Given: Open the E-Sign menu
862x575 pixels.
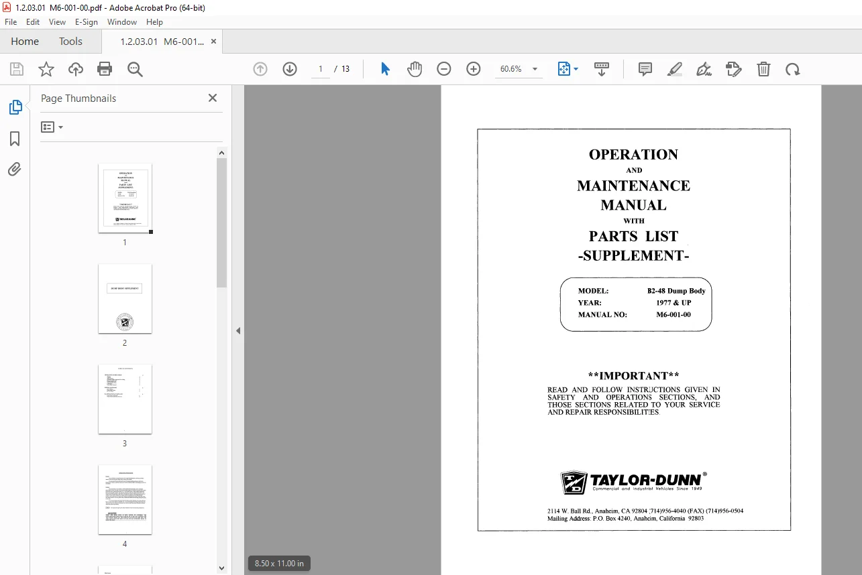Looking at the screenshot, I should point(87,22).
